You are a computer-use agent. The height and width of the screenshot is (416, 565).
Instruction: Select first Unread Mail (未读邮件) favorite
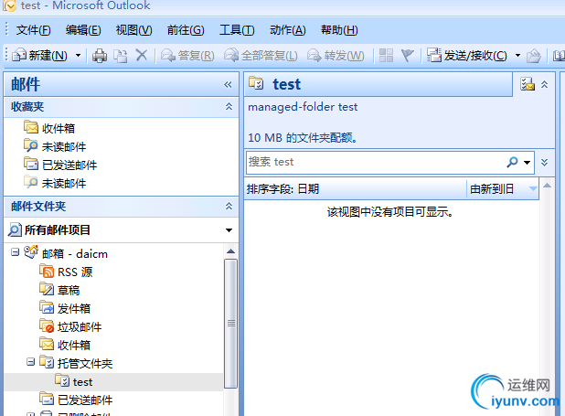(55, 146)
